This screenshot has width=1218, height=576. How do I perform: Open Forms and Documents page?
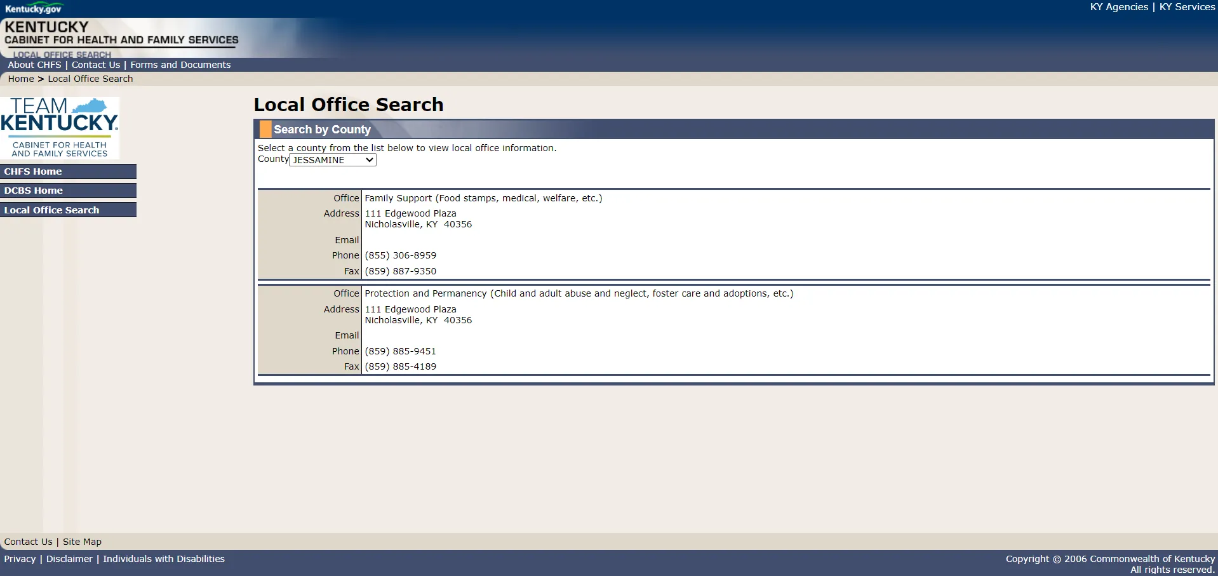coord(180,65)
